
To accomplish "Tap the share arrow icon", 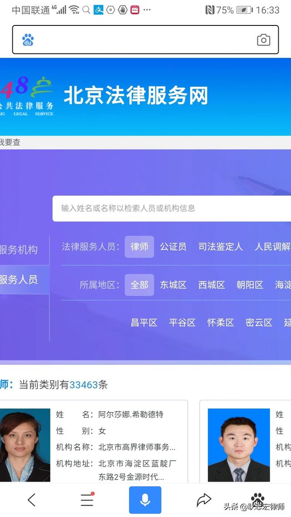I will 204,500.
